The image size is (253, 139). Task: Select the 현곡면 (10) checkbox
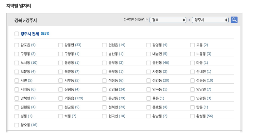tap(104, 116)
